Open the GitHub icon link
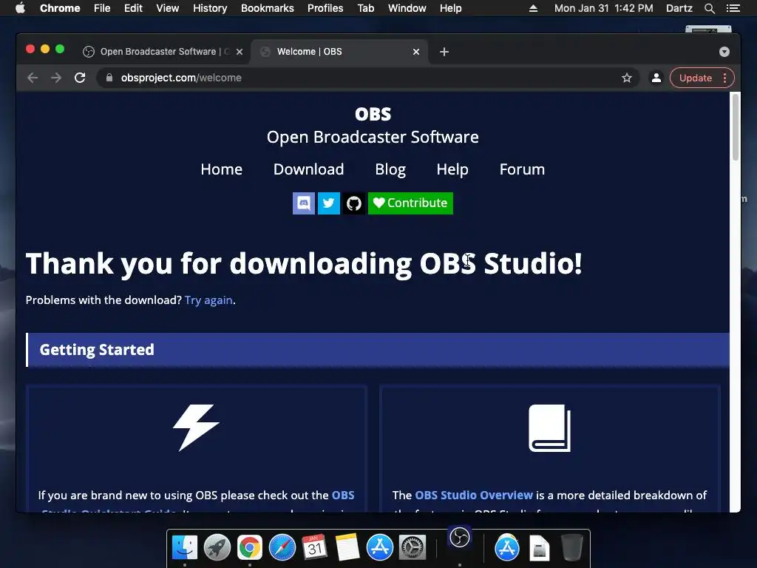This screenshot has height=568, width=757. point(354,203)
